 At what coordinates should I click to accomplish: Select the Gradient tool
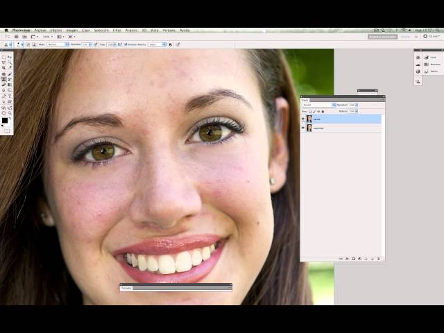(9, 85)
